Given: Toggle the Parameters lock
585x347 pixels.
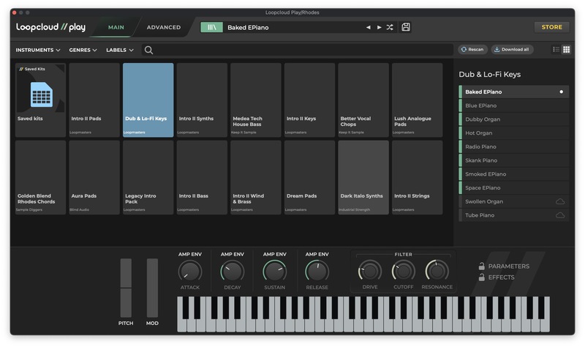Looking at the screenshot, I should pyautogui.click(x=482, y=266).
